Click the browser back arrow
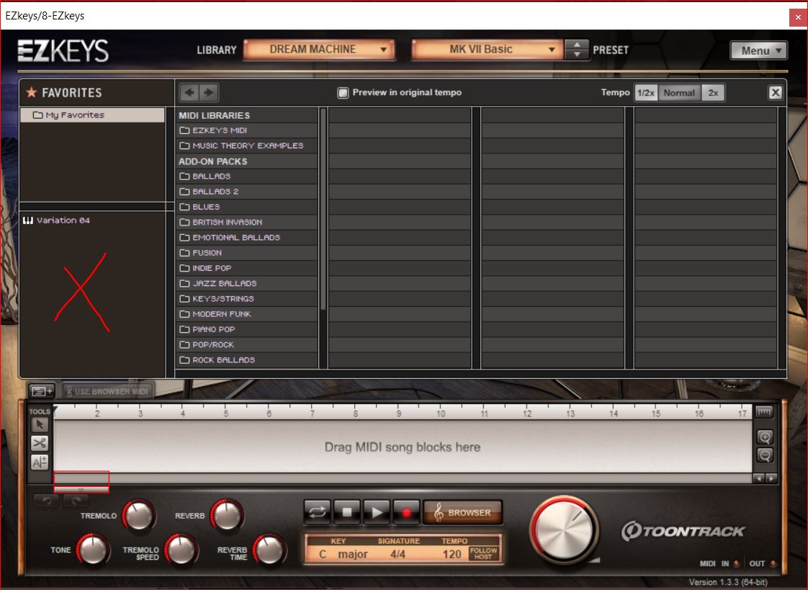 pyautogui.click(x=189, y=92)
